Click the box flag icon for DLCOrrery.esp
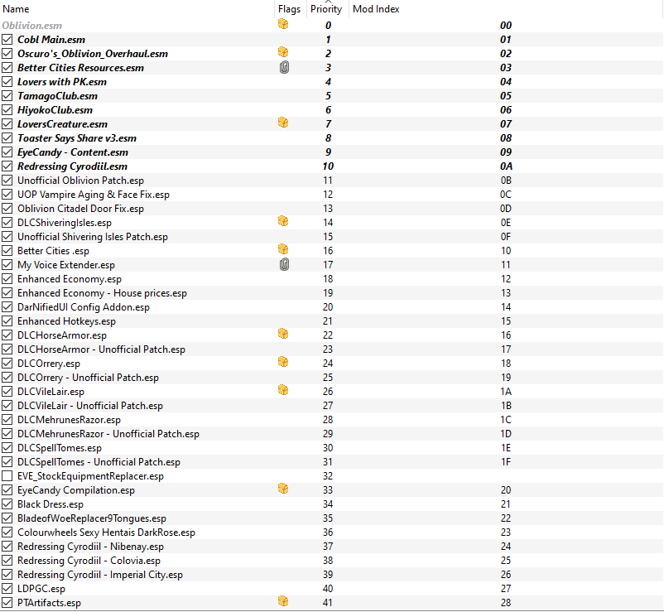Viewport: 664px width, 612px height. pos(283,362)
